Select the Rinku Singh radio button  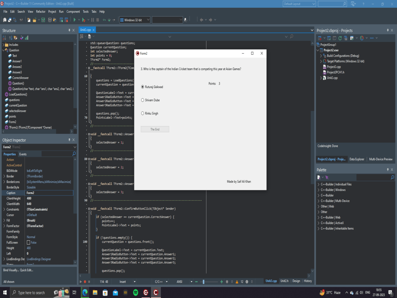(x=143, y=113)
